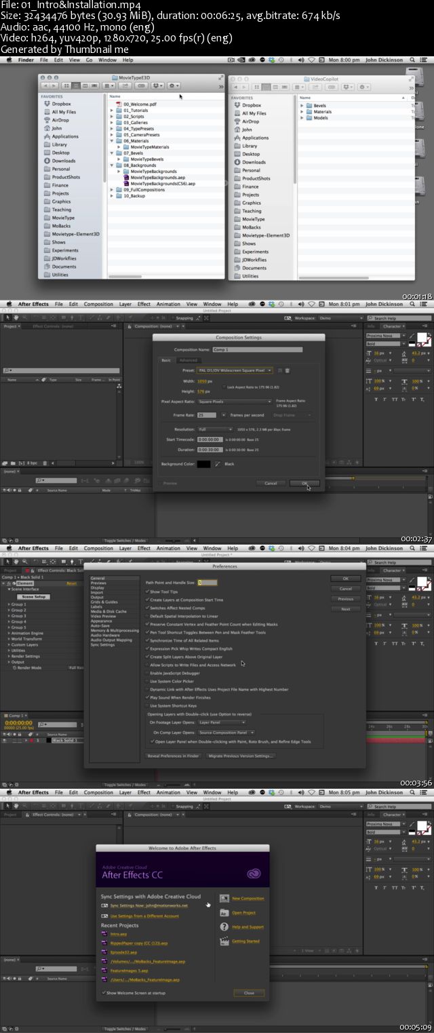Toggle Play Sound When Render Finishes
This screenshot has height=1033, width=434.
(x=148, y=697)
